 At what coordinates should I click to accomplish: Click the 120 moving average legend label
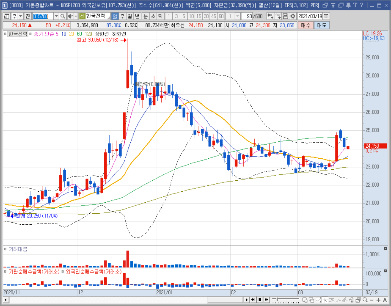[89, 34]
